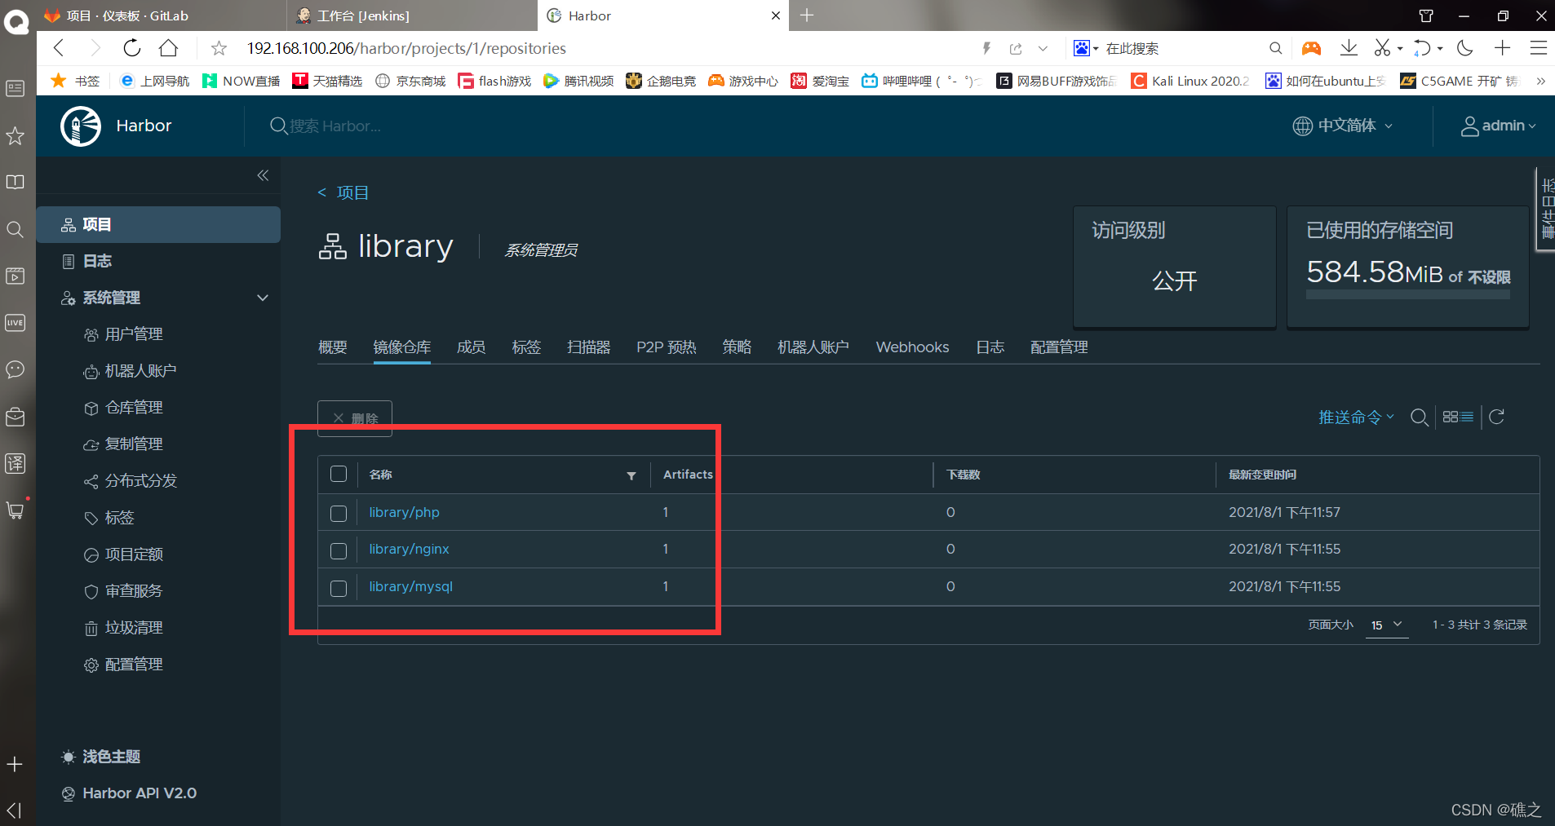Open game controller icon in browser toolbar
This screenshot has width=1555, height=826.
pyautogui.click(x=1311, y=48)
